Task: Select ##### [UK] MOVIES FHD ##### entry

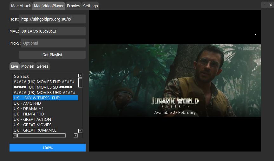Action: point(45,82)
